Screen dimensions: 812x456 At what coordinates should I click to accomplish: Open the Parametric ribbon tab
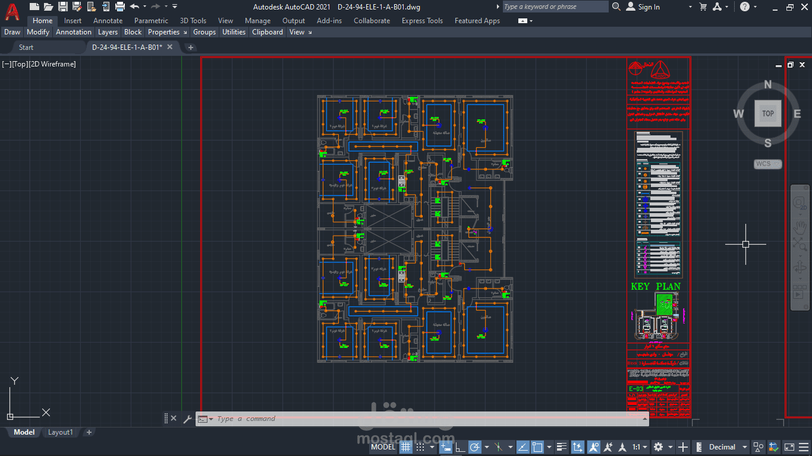coord(151,21)
